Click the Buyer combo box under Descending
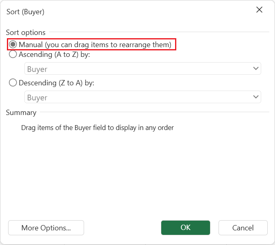 click(x=138, y=98)
